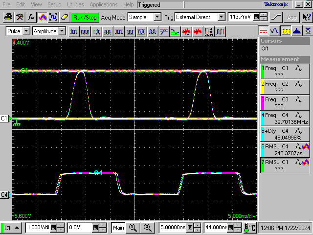Open the Help menu
The image size is (313, 235).
point(128,4)
